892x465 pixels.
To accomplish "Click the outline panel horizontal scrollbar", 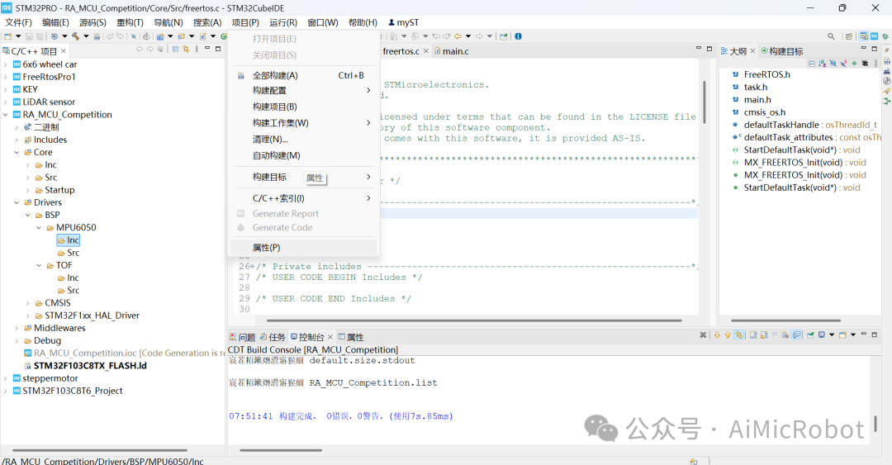I will (785, 320).
